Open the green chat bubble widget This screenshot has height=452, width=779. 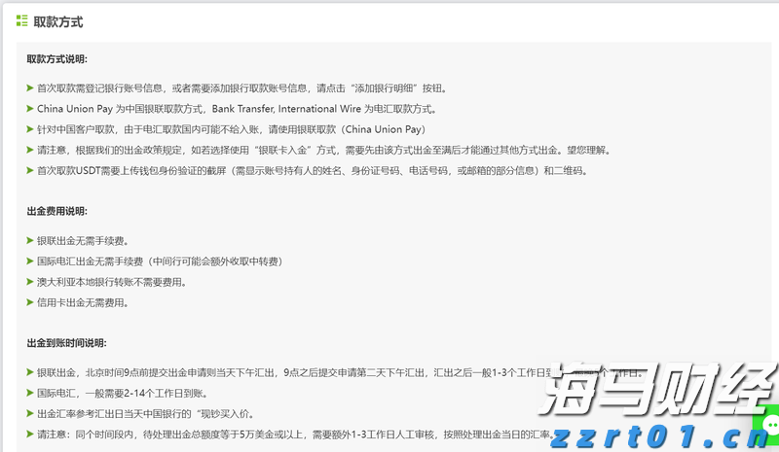pyautogui.click(x=770, y=426)
